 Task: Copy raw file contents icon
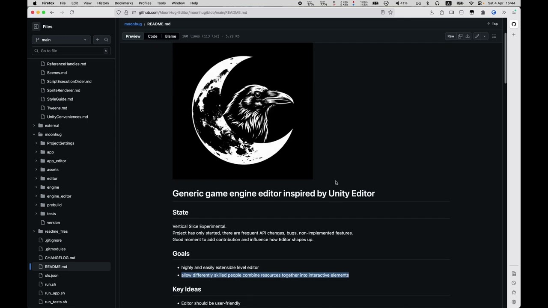[460, 36]
